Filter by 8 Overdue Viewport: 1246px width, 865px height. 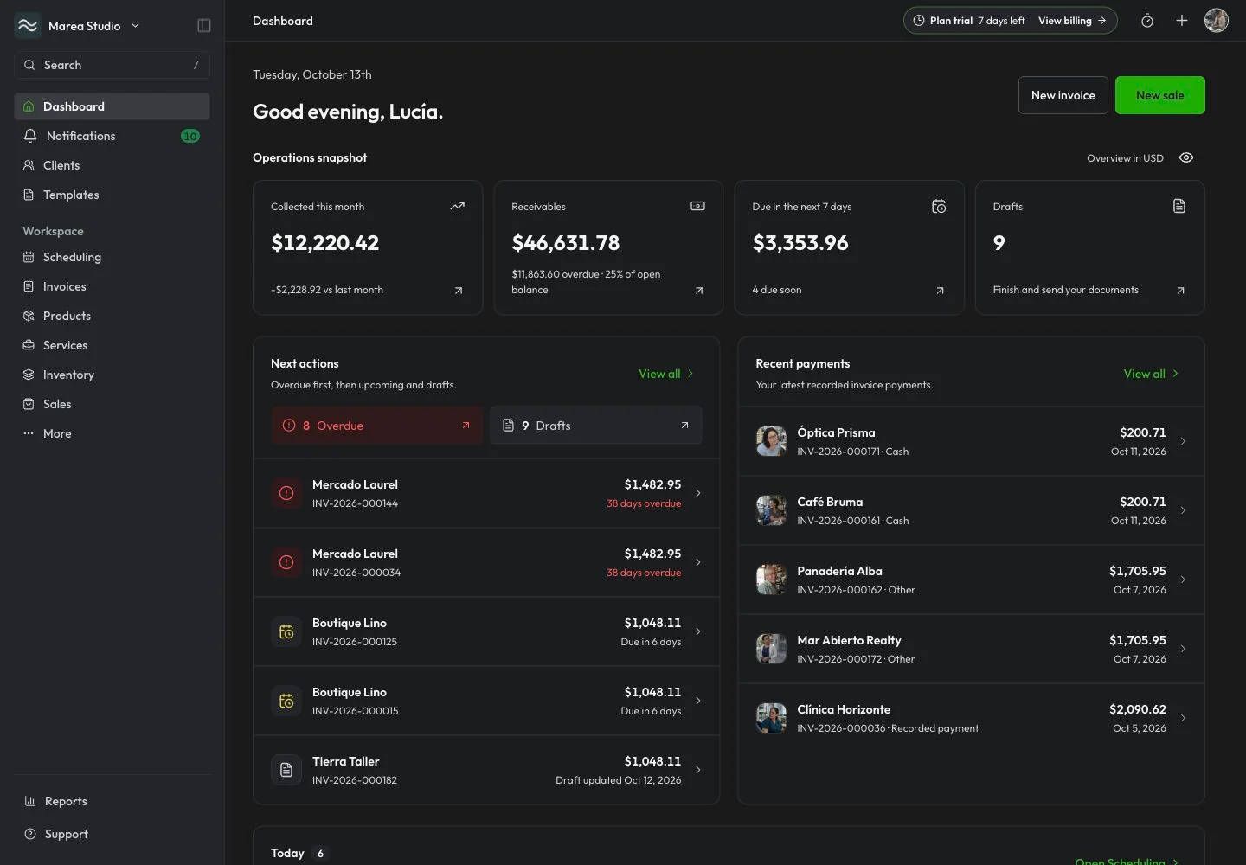[376, 426]
